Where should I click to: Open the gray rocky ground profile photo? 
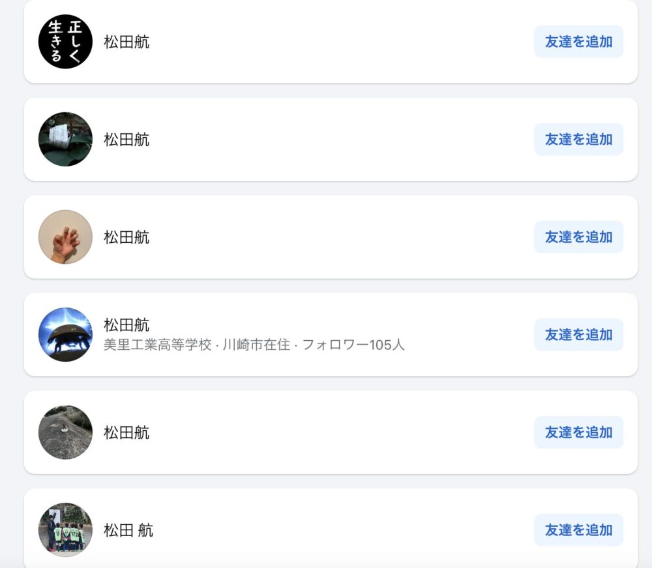[x=65, y=432]
